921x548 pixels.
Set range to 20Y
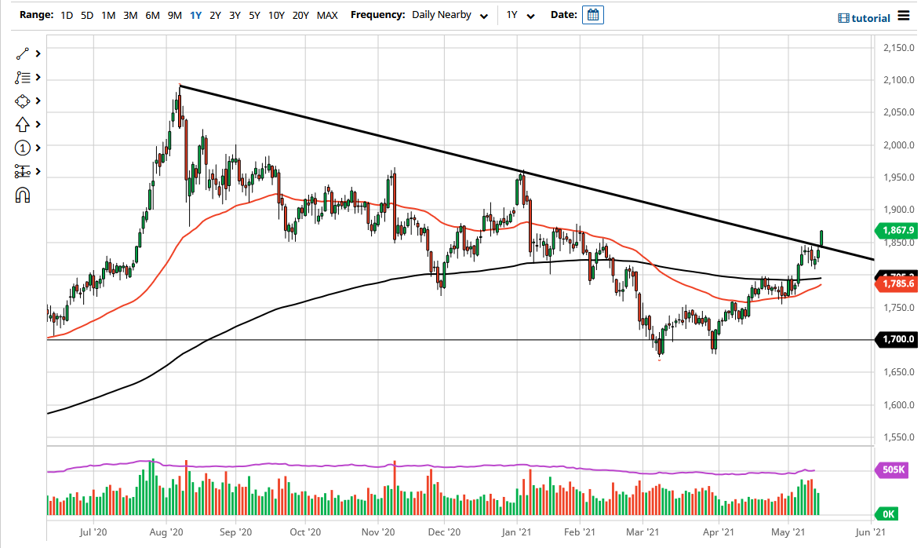click(300, 15)
